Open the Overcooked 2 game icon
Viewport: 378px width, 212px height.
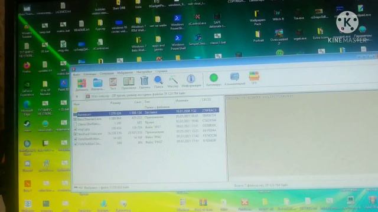point(279,37)
